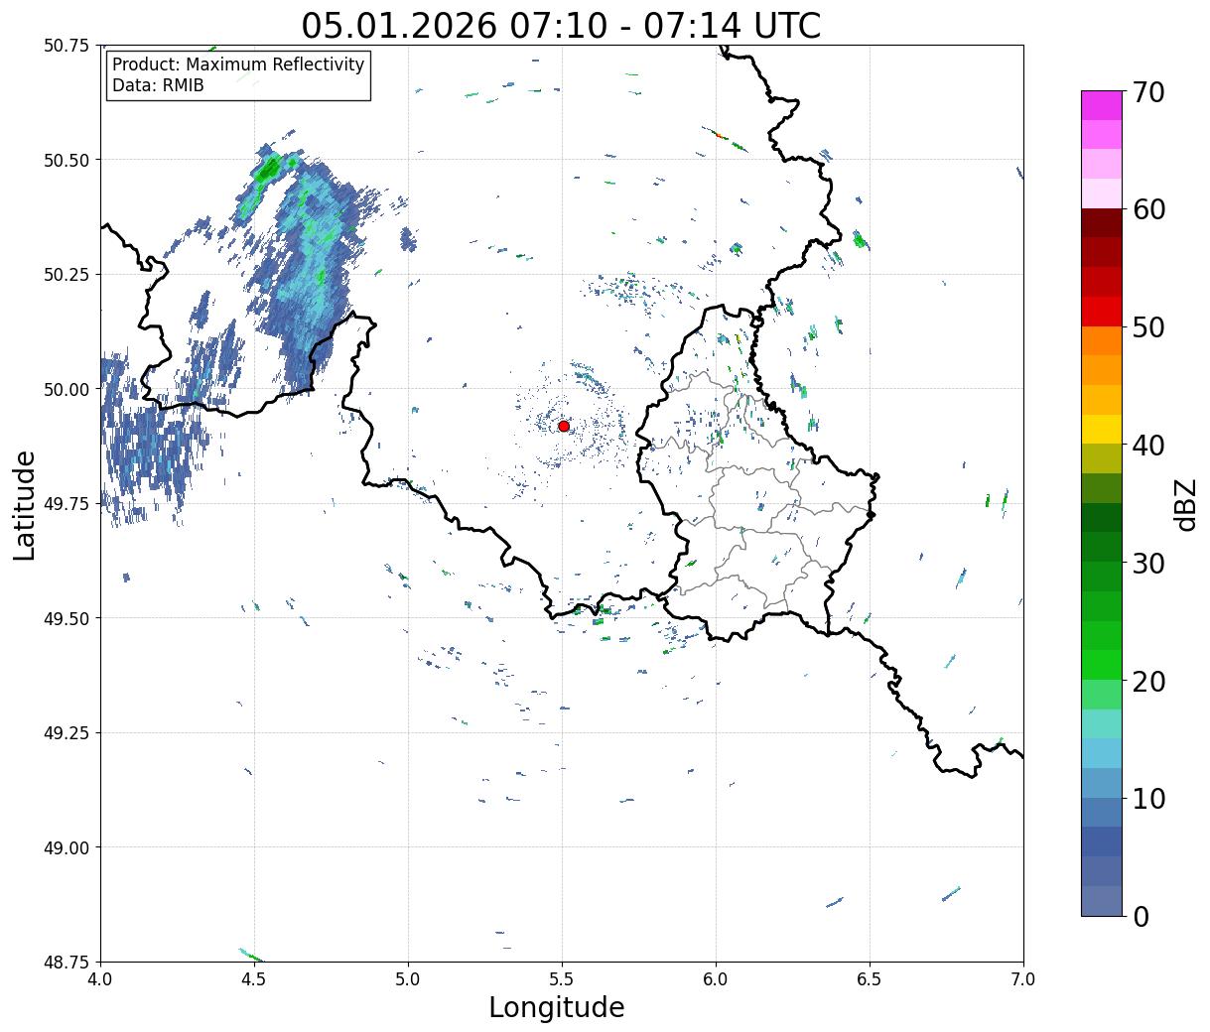Click colorbar tick value 30
Screen dimensions: 1210x1032
tap(1148, 563)
